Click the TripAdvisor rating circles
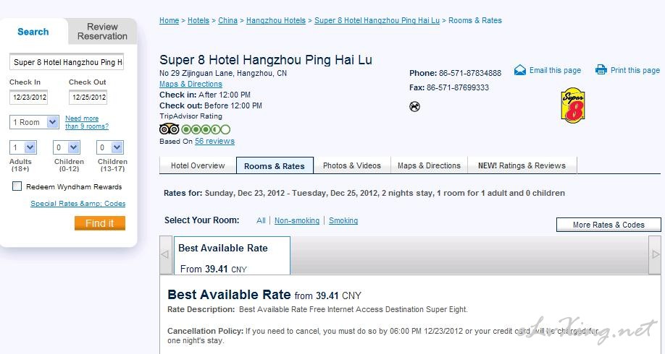Viewport: 665px width, 354px height. click(x=206, y=129)
